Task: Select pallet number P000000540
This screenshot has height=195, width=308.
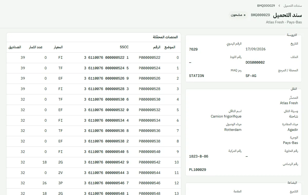Action: (150, 152)
